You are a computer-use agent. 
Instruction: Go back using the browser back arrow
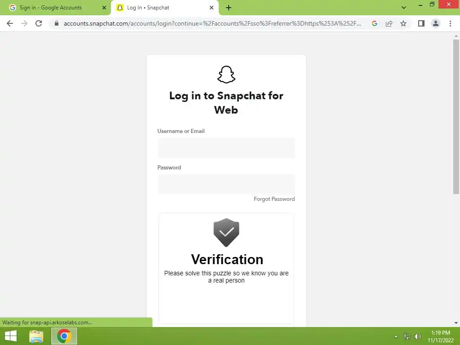(x=10, y=23)
